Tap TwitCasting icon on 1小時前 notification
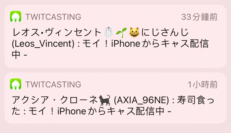This screenshot has height=133, width=231. (16, 84)
